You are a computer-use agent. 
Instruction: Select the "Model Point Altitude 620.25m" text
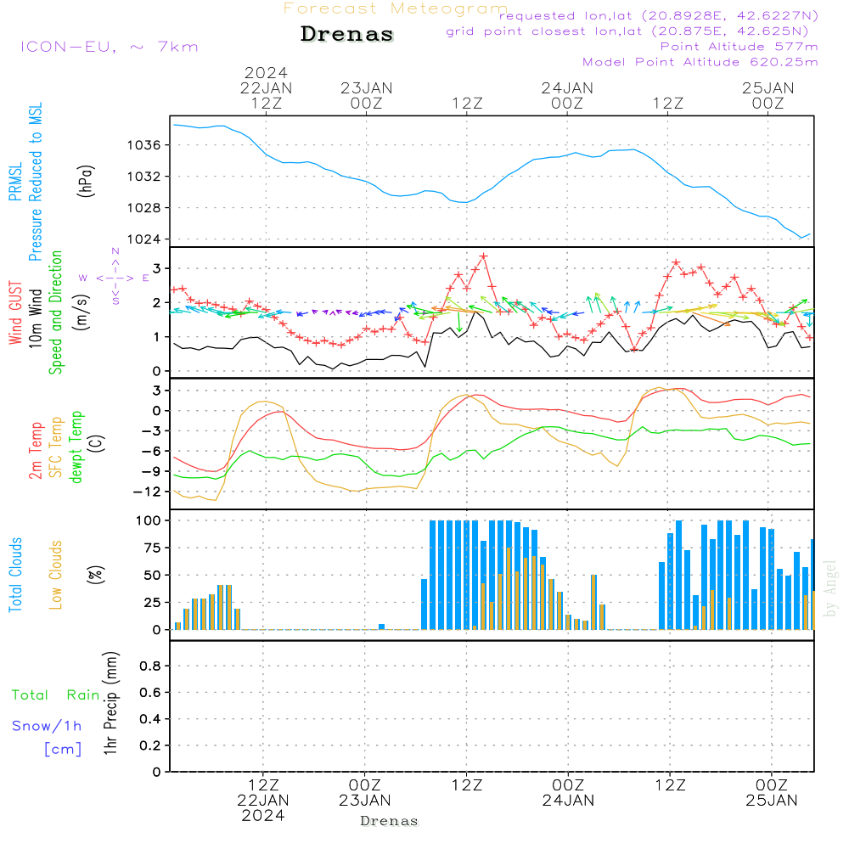(x=700, y=62)
